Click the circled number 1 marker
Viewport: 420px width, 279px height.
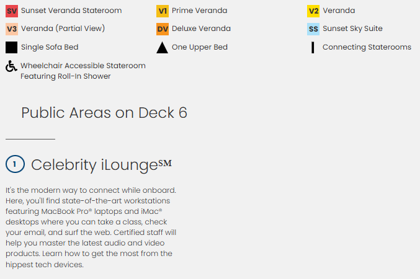coord(15,164)
